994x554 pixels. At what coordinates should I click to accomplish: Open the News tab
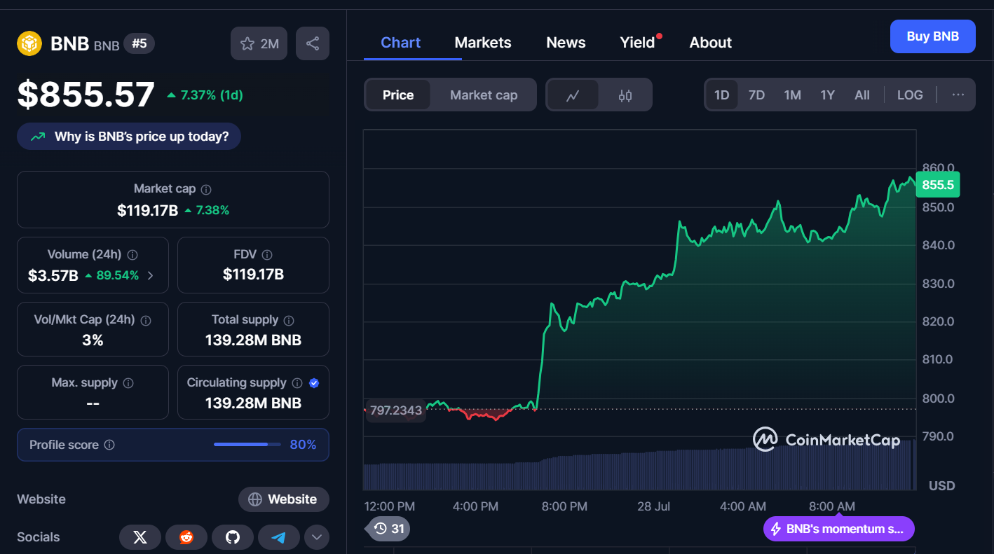pyautogui.click(x=566, y=42)
